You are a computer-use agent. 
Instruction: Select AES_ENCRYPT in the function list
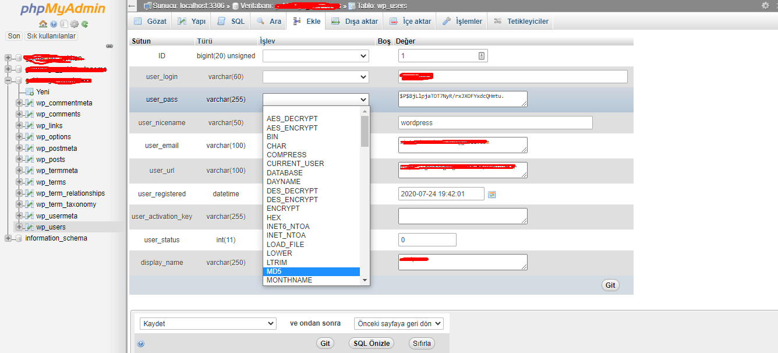point(312,128)
